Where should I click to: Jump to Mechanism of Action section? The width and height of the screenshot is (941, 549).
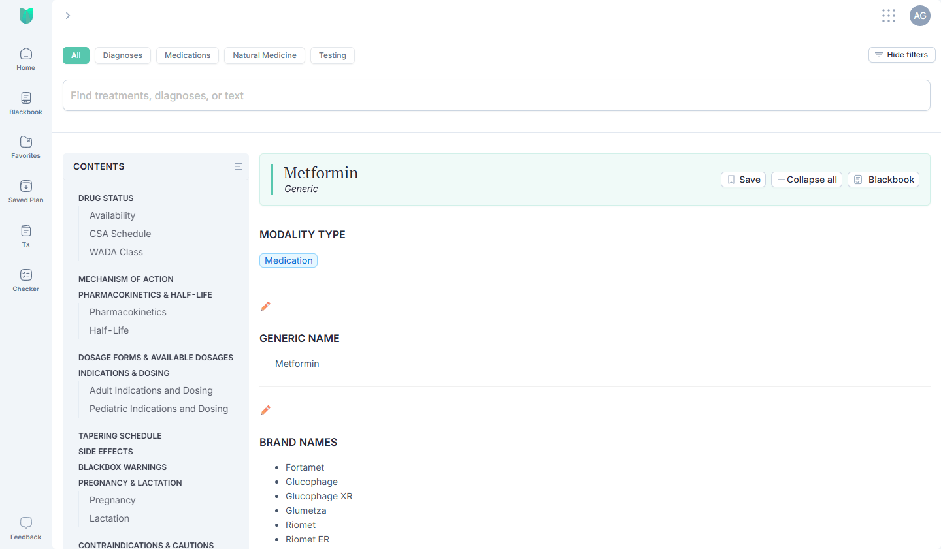tap(126, 279)
